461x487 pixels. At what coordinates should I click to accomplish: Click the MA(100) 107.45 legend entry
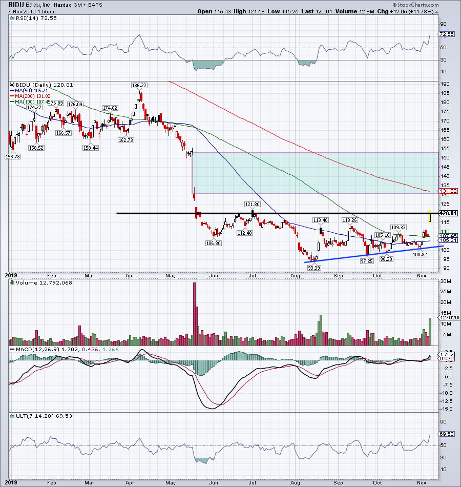click(x=30, y=102)
